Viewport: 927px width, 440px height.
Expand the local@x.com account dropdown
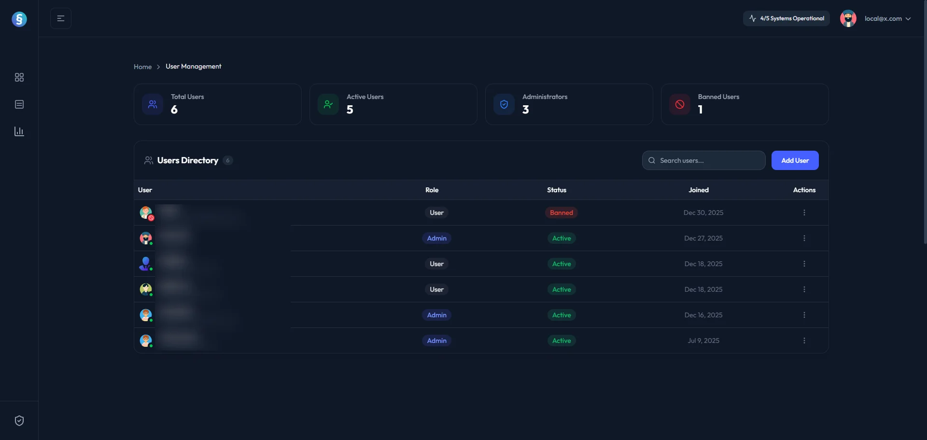(x=887, y=18)
